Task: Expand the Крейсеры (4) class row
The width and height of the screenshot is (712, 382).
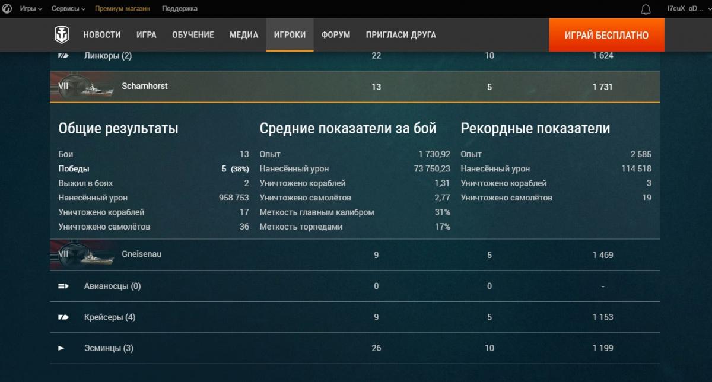Action: tap(355, 317)
